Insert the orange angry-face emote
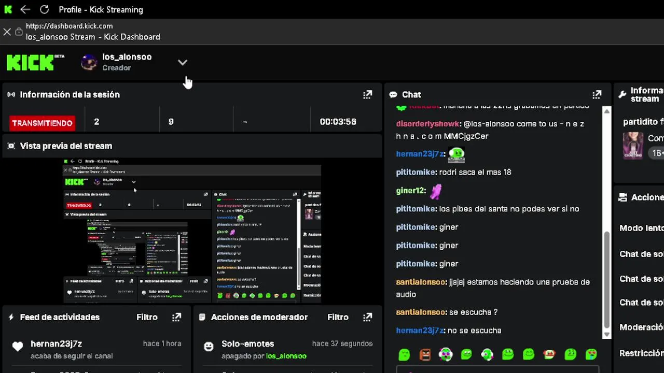Image resolution: width=664 pixels, height=373 pixels. (x=425, y=354)
